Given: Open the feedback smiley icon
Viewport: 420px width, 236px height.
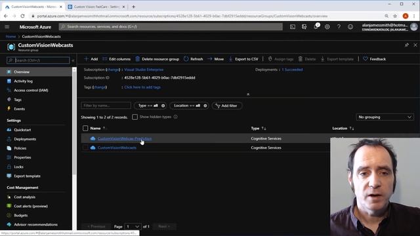Looking at the screenshot, I should pos(350,27).
